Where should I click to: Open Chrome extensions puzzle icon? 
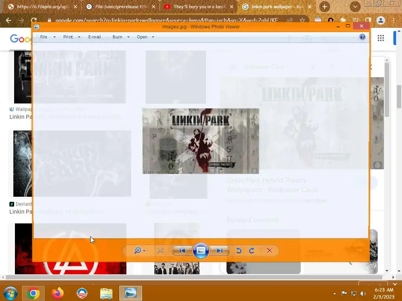coord(343,20)
